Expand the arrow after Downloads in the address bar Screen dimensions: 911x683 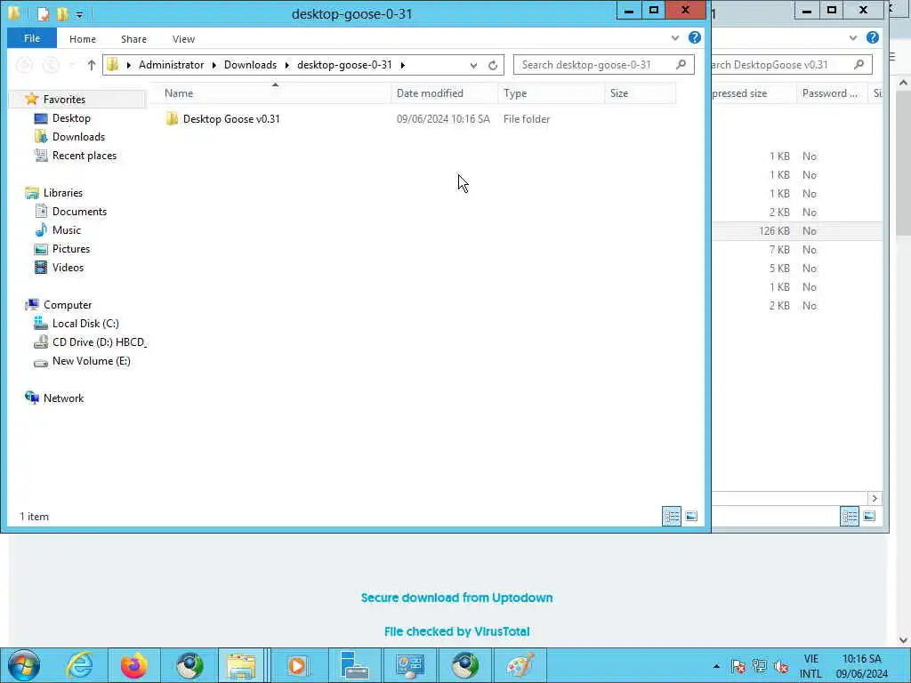click(287, 65)
